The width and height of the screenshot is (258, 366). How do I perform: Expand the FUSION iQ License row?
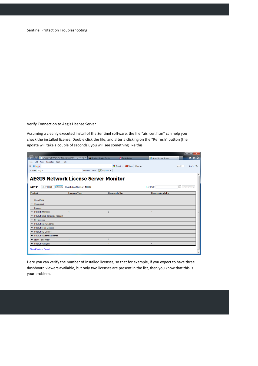click(32, 232)
